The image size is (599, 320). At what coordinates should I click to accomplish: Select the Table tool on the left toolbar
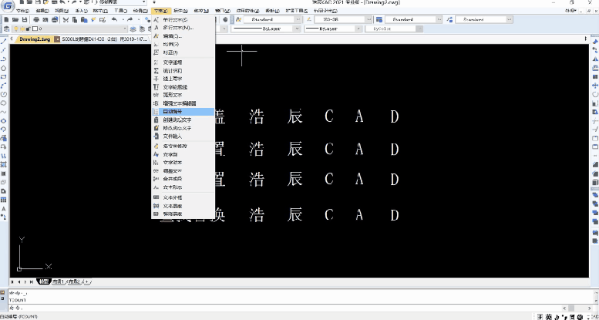pos(4,200)
